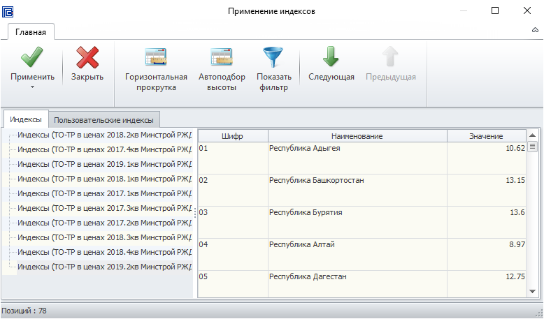544x319 pixels.
Task: Switch to Пользовательские индексы tab
Action: 103,120
